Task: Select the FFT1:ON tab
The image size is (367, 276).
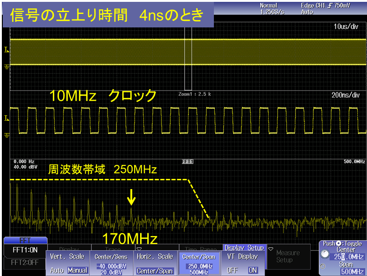Action: pyautogui.click(x=25, y=249)
